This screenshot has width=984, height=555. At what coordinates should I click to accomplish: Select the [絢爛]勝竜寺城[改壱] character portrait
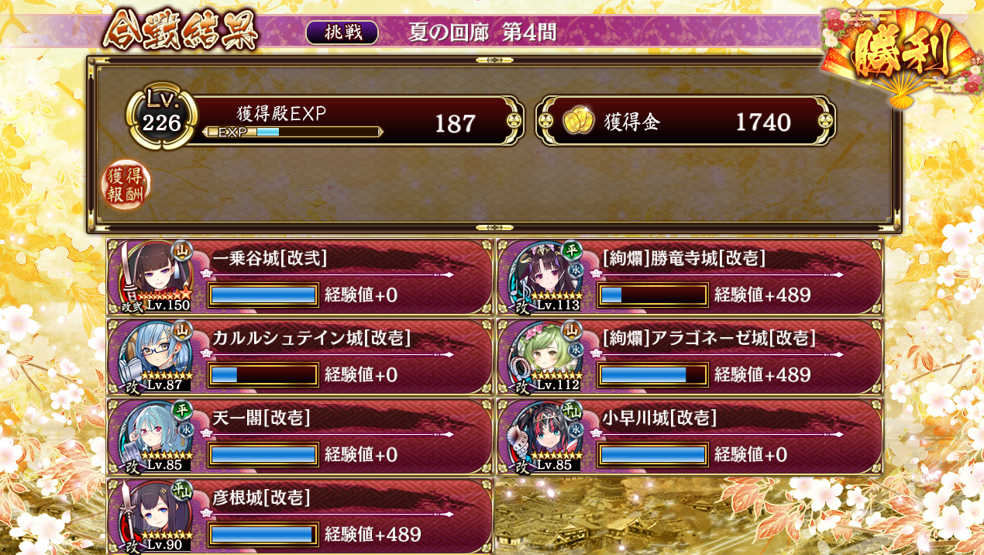pyautogui.click(x=545, y=276)
